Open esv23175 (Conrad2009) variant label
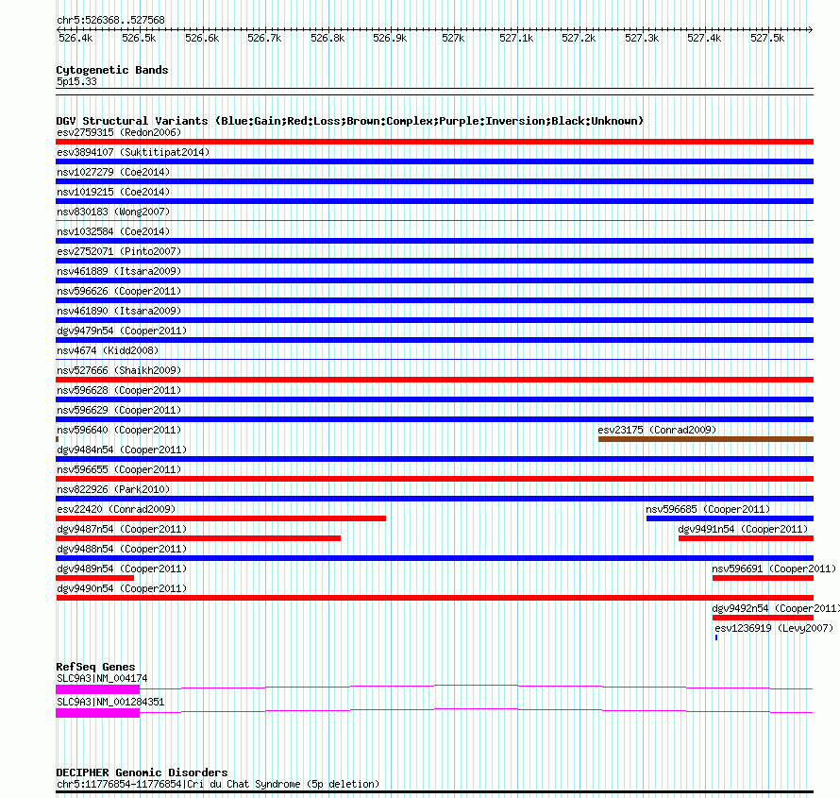The width and height of the screenshot is (840, 798). tap(657, 430)
